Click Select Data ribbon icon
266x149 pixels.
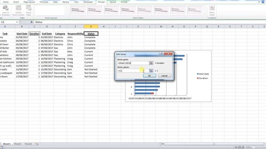click(29, 10)
